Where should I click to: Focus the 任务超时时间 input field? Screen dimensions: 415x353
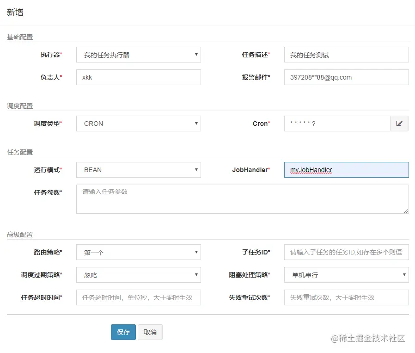pyautogui.click(x=139, y=297)
